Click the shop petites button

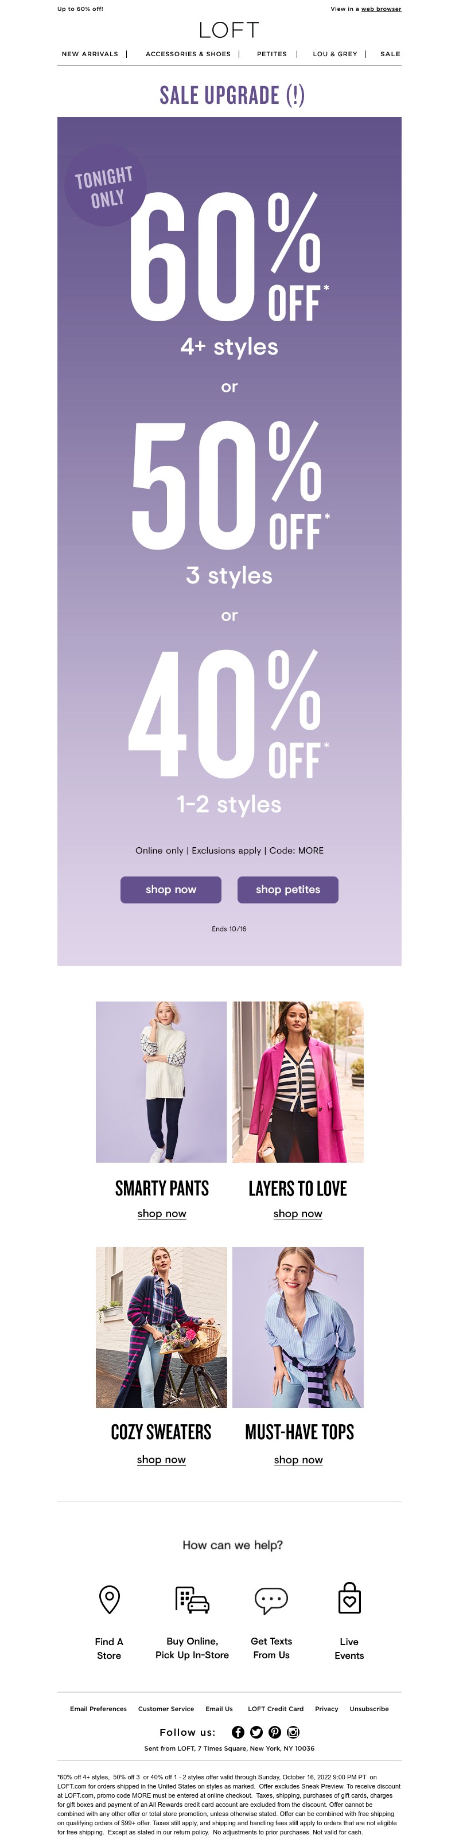click(x=288, y=889)
